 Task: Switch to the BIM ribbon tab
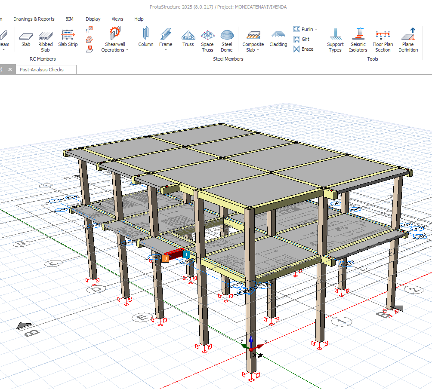coord(69,19)
